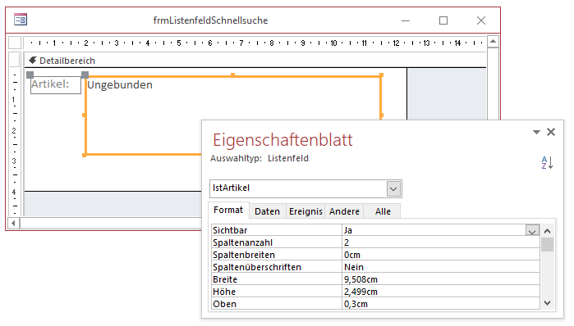This screenshot has height=326, width=574.
Task: Open the Eigenschaftenblatt panel options arrow
Action: click(536, 132)
